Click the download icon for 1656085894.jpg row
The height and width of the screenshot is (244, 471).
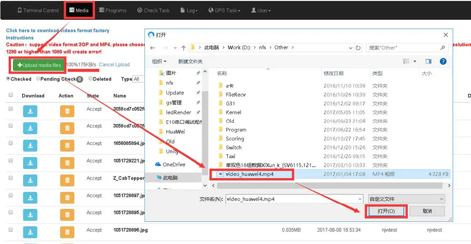tap(30, 146)
